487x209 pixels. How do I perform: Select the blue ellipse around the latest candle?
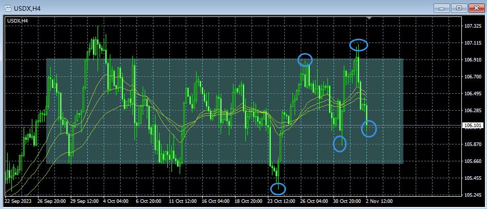(369, 129)
